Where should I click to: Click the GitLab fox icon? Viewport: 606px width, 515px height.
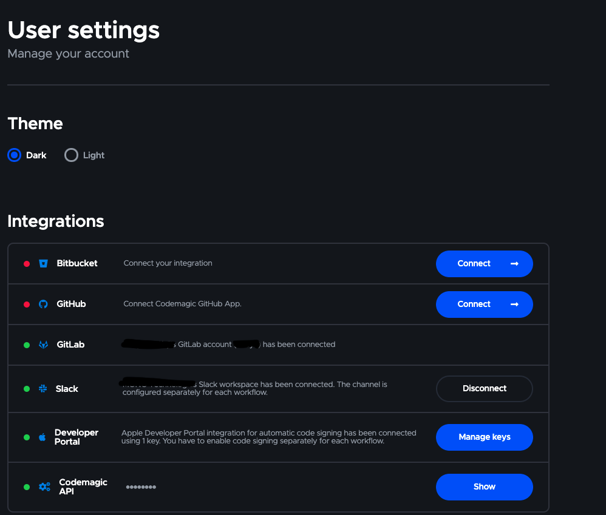[43, 345]
